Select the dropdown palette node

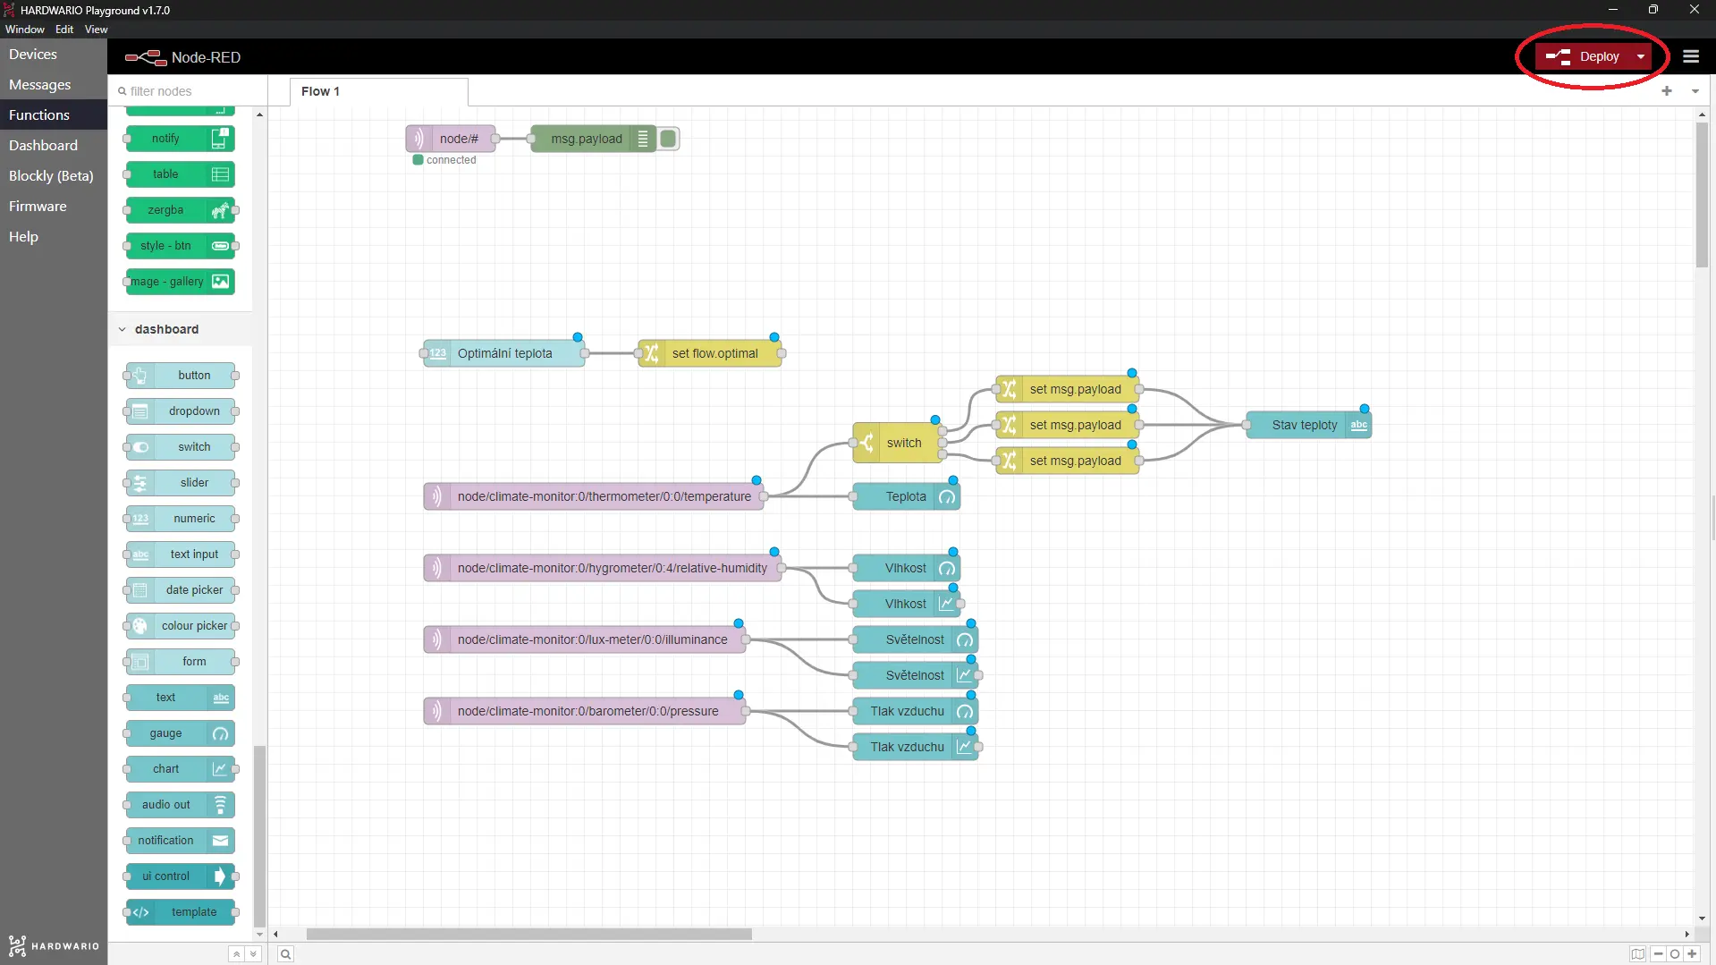(x=181, y=411)
